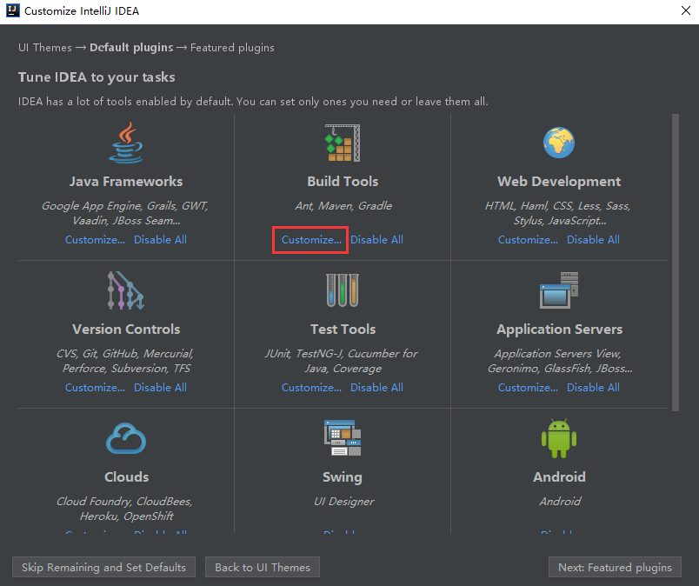Click the Swing UI designer icon
Image resolution: width=699 pixels, height=586 pixels.
tap(343, 438)
